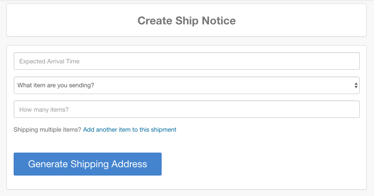Add another item to the shipment
The height and width of the screenshot is (196, 374).
click(129, 130)
